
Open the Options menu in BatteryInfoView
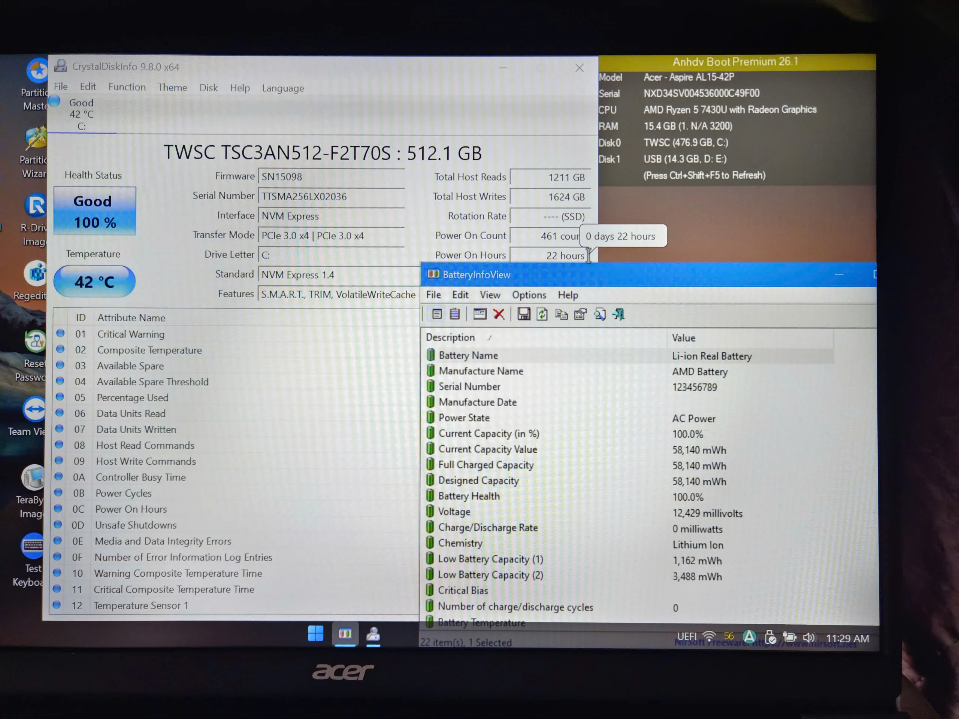529,295
